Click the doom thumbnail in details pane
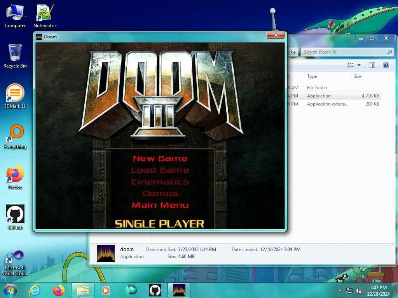Image resolution: width=398 pixels, height=298 pixels. click(x=106, y=253)
